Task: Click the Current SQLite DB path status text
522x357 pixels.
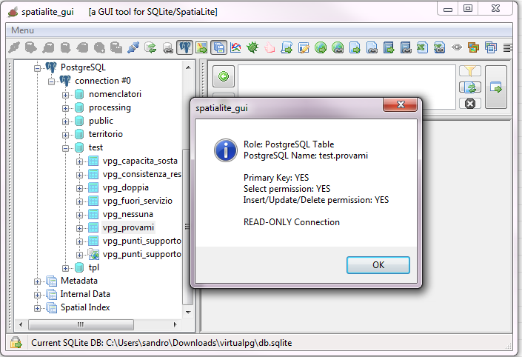Action: (161, 343)
